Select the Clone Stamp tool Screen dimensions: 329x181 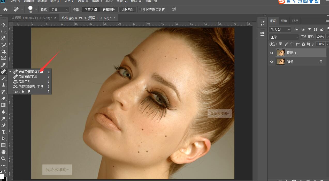[4, 85]
